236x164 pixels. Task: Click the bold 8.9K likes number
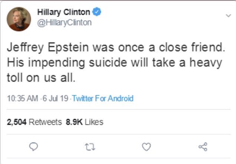[x=73, y=122]
